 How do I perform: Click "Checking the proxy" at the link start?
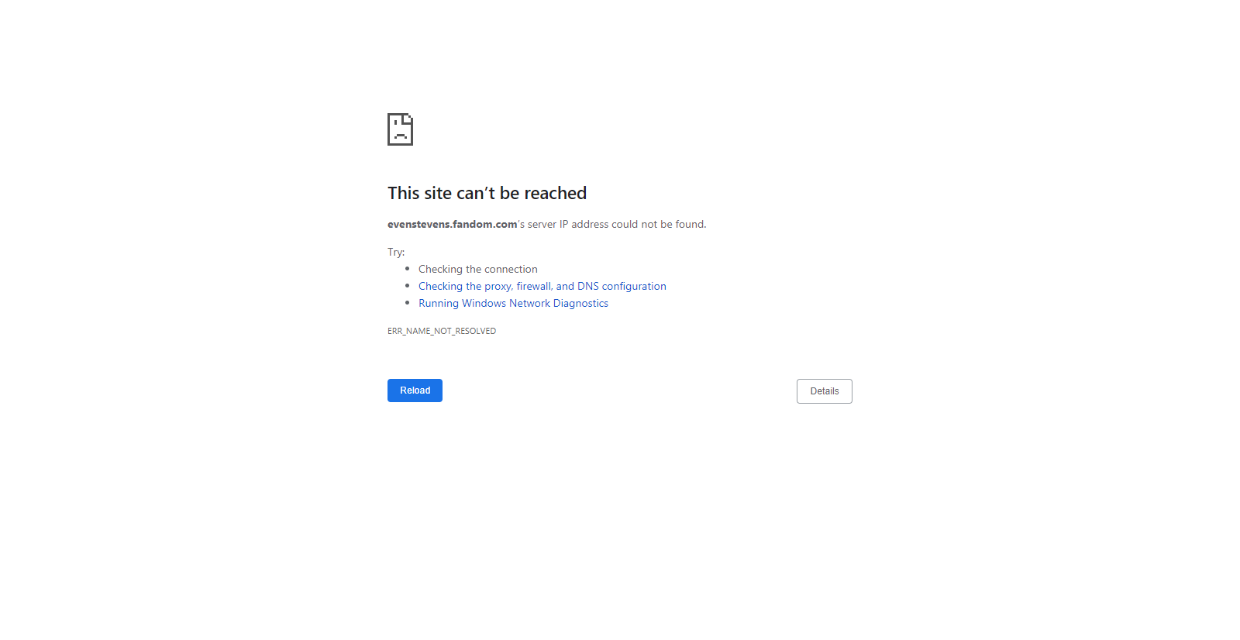[465, 286]
